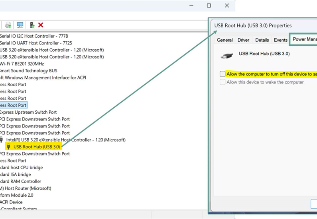This screenshot has height=219, width=317.
Task: Select the ISA bridge entry
Action: [16, 174]
